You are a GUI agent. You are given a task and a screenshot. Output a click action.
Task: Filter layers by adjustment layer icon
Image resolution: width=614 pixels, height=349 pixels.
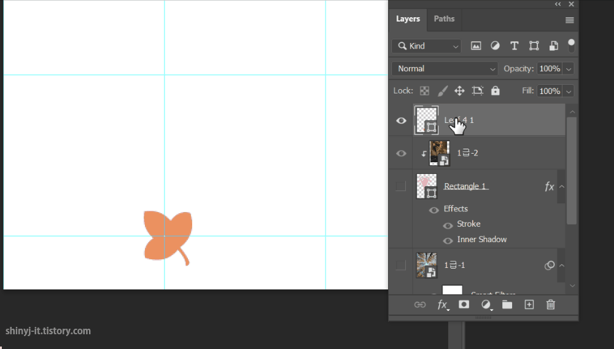[495, 46]
